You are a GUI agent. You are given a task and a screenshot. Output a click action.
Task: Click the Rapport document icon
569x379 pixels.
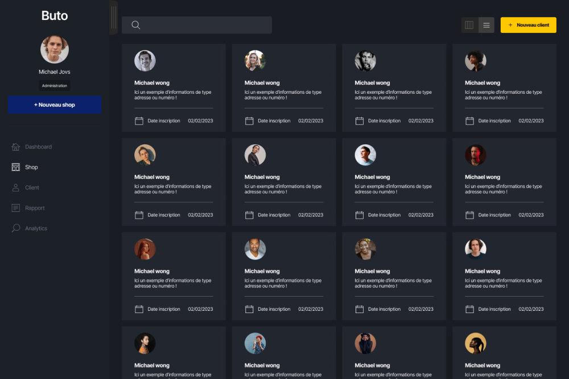[15, 208]
